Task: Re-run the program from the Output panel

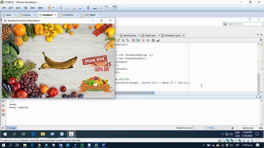Action: [3, 101]
